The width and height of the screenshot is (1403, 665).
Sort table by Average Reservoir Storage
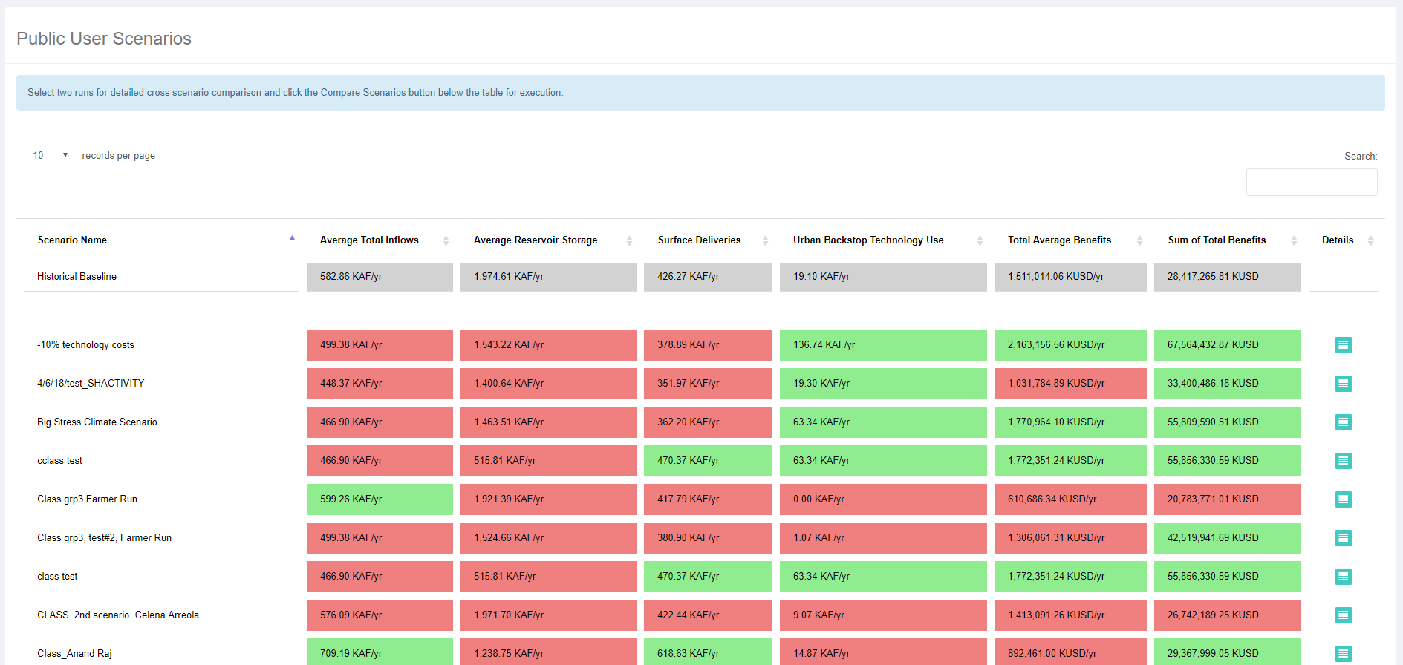[548, 240]
